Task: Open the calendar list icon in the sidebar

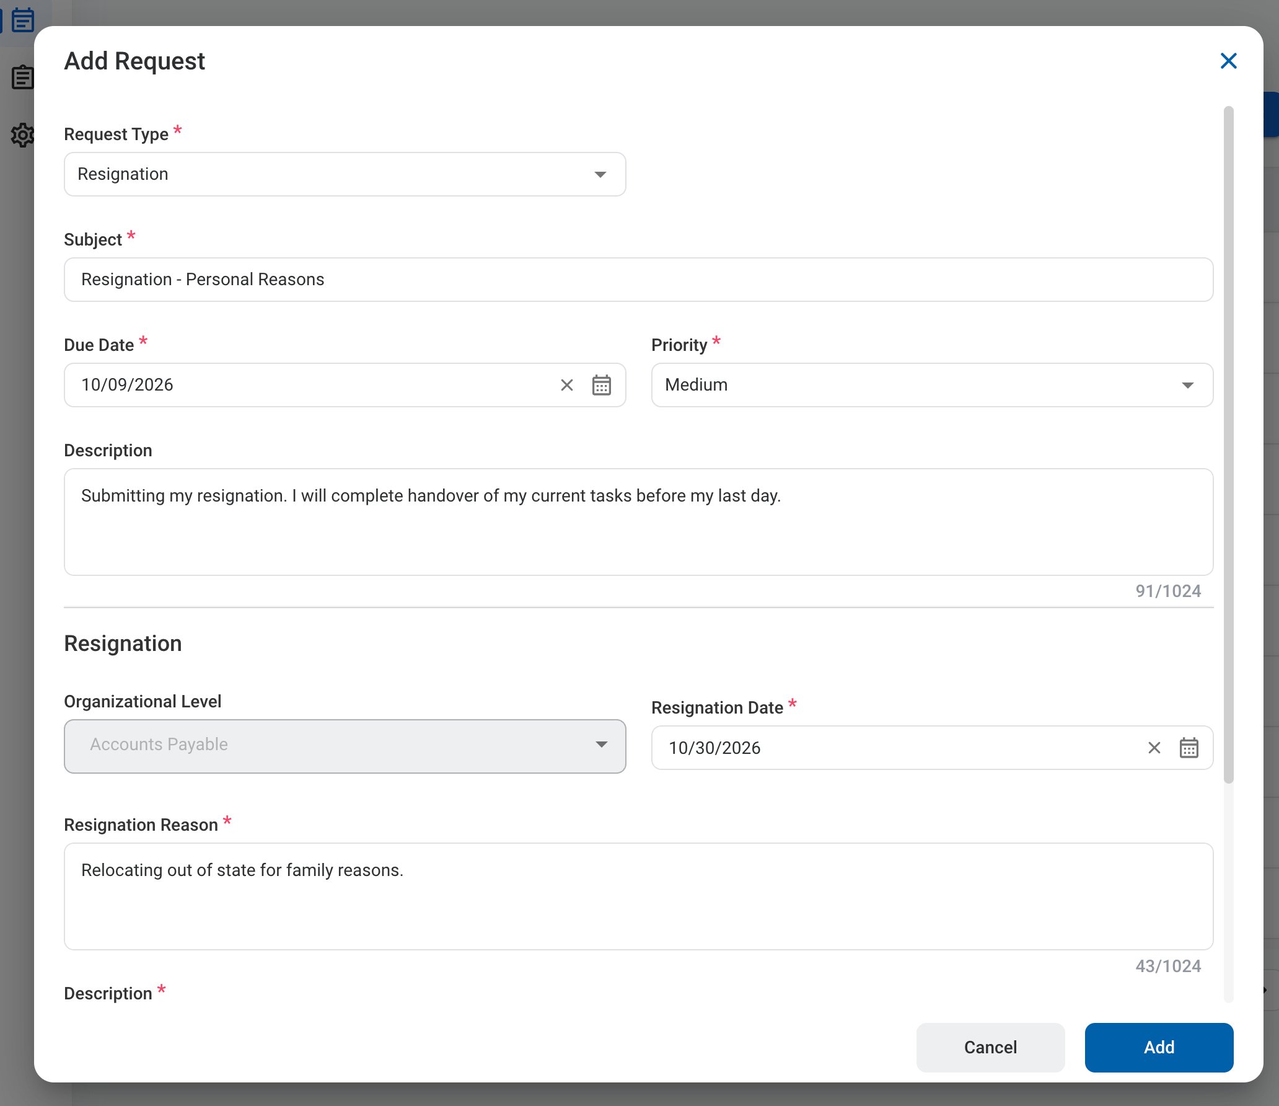Action: click(x=23, y=20)
